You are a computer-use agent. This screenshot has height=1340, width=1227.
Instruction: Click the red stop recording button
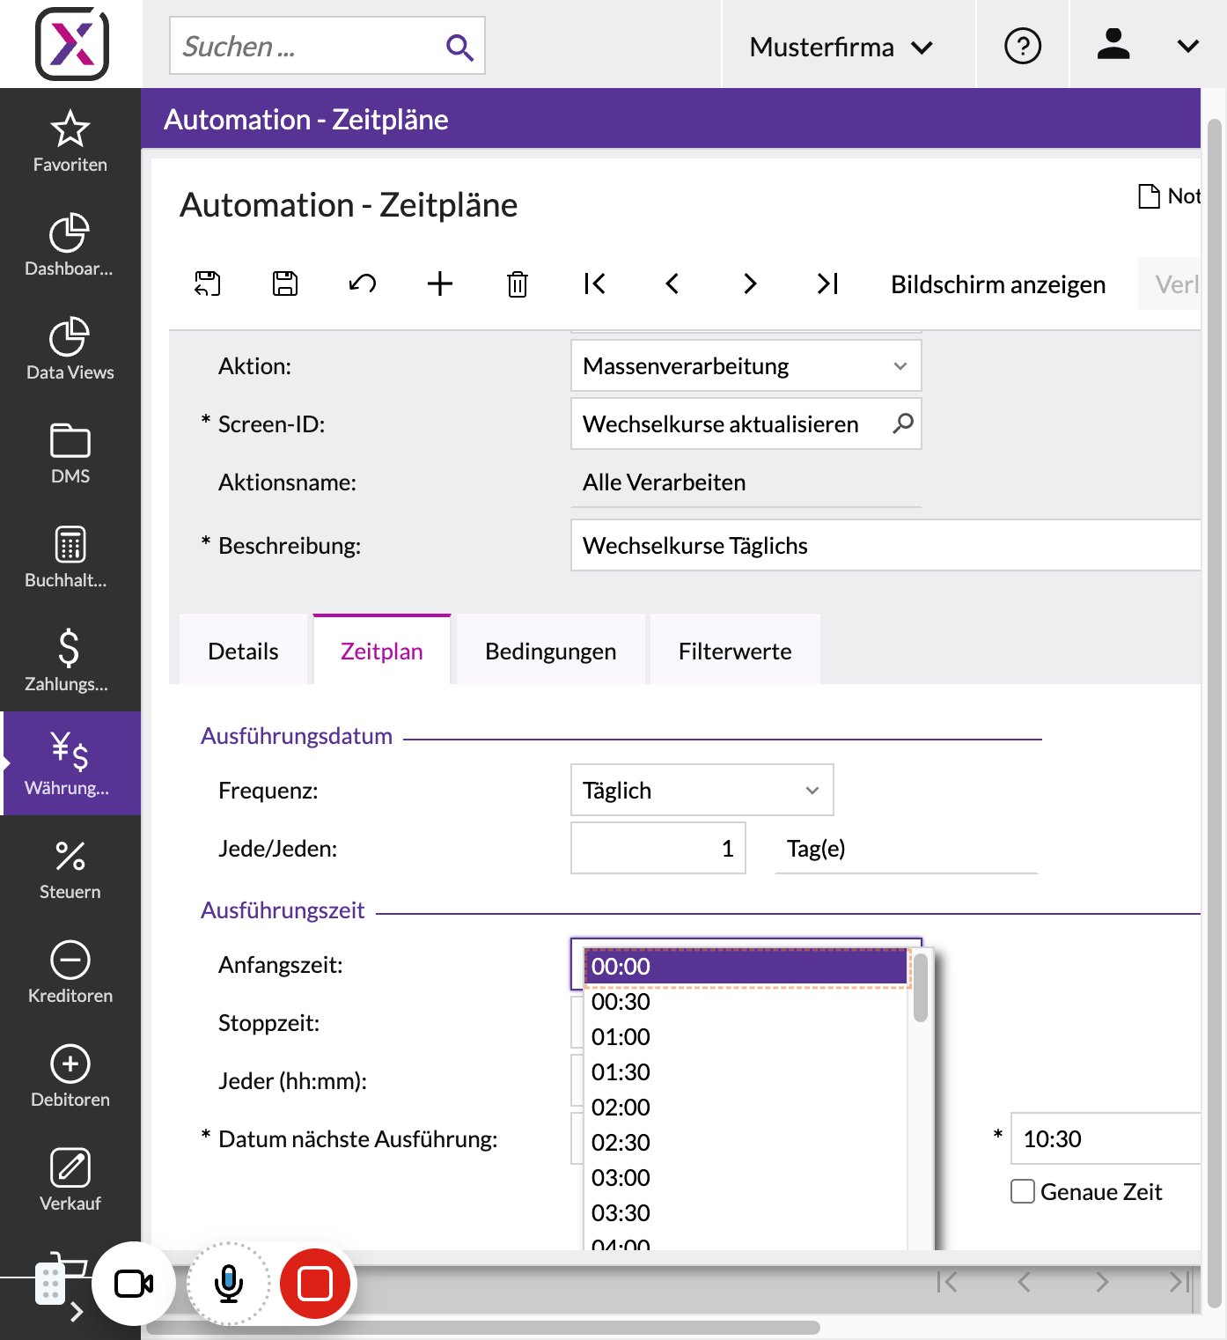[315, 1284]
